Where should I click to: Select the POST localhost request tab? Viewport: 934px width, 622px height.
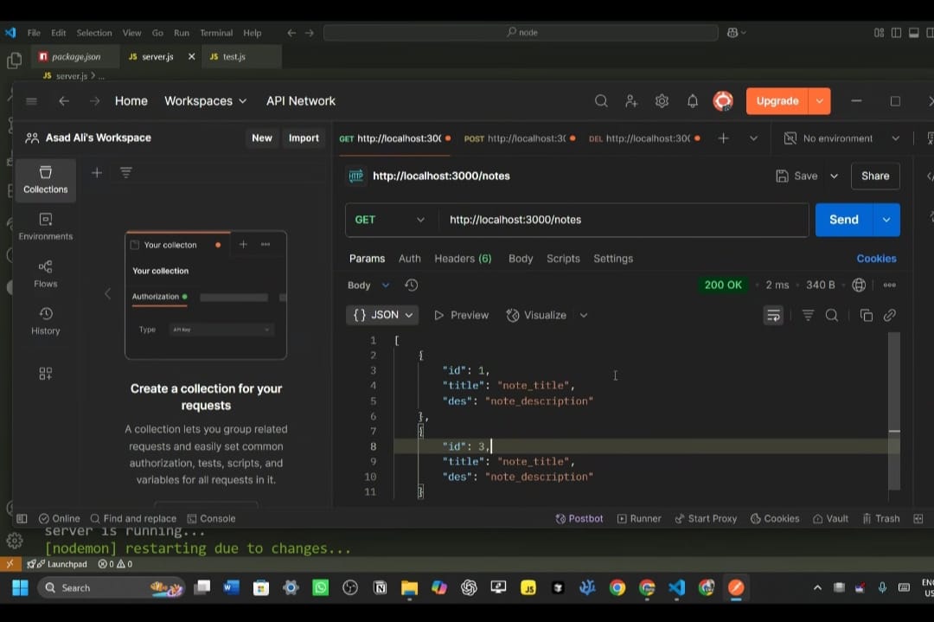pos(520,138)
